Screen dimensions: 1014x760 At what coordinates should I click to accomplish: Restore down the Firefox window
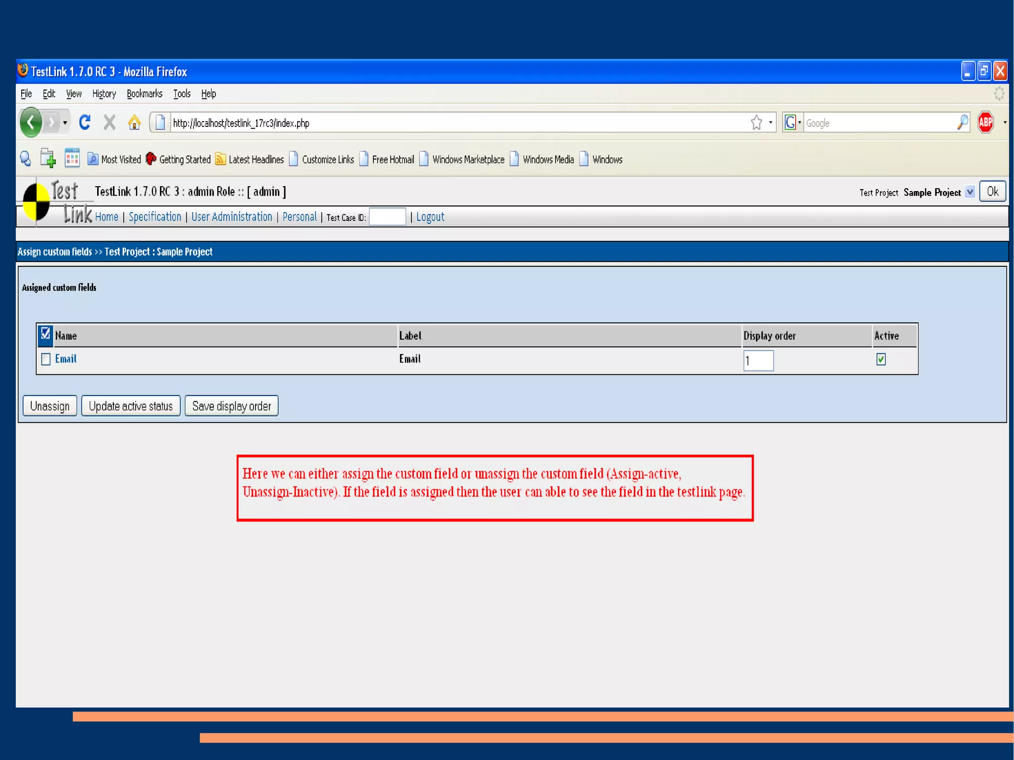click(x=984, y=71)
